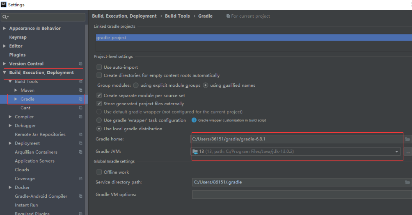Click the folder browse icon for Gradle home

click(x=407, y=139)
